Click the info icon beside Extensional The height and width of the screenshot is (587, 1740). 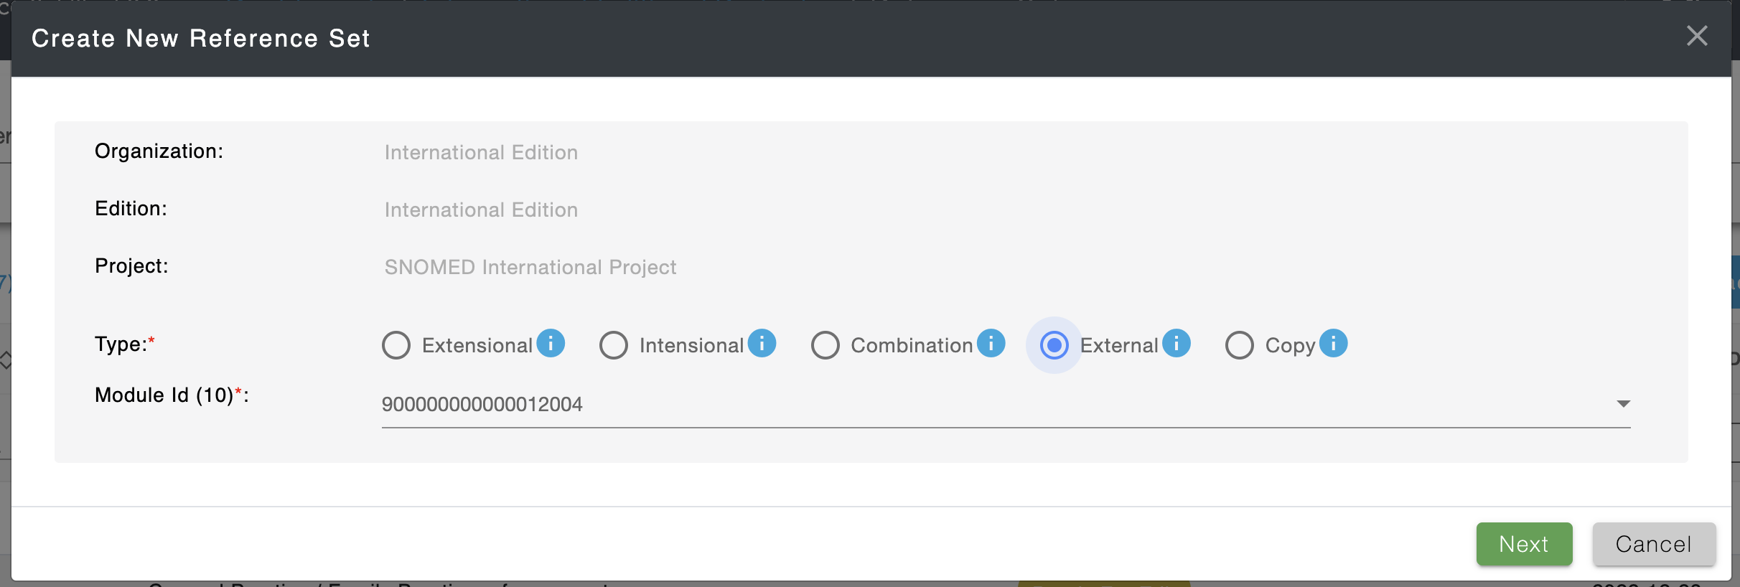tap(551, 343)
